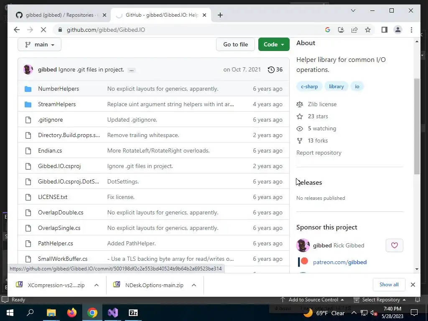Click the browser back arrow
The image size is (428, 321).
coord(17,30)
